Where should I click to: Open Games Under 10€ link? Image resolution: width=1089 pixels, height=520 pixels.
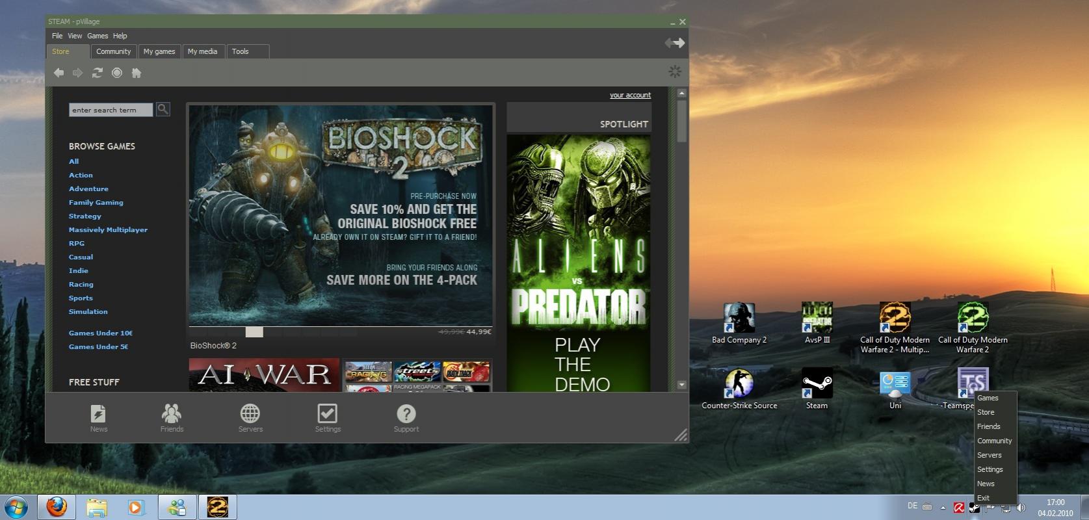point(101,333)
